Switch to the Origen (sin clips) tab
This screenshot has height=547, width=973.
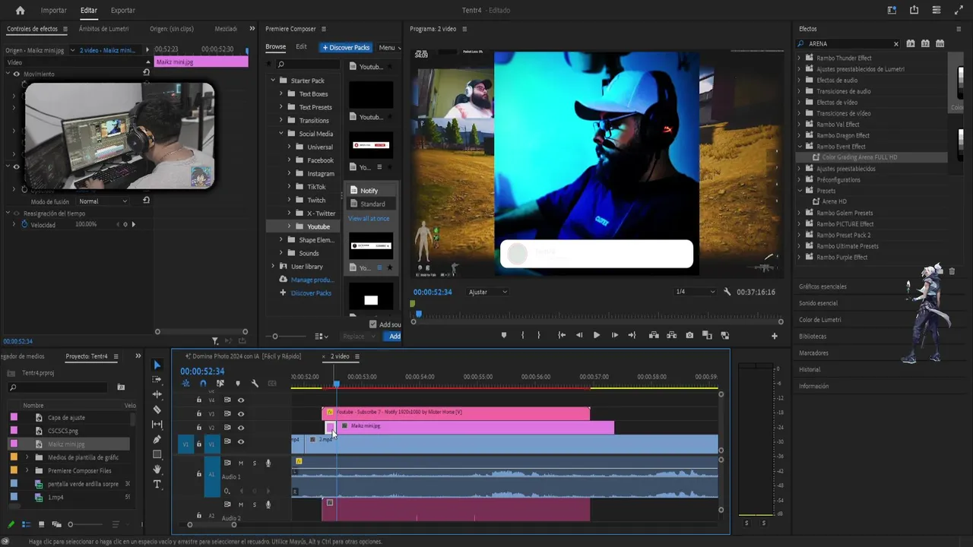click(x=172, y=29)
